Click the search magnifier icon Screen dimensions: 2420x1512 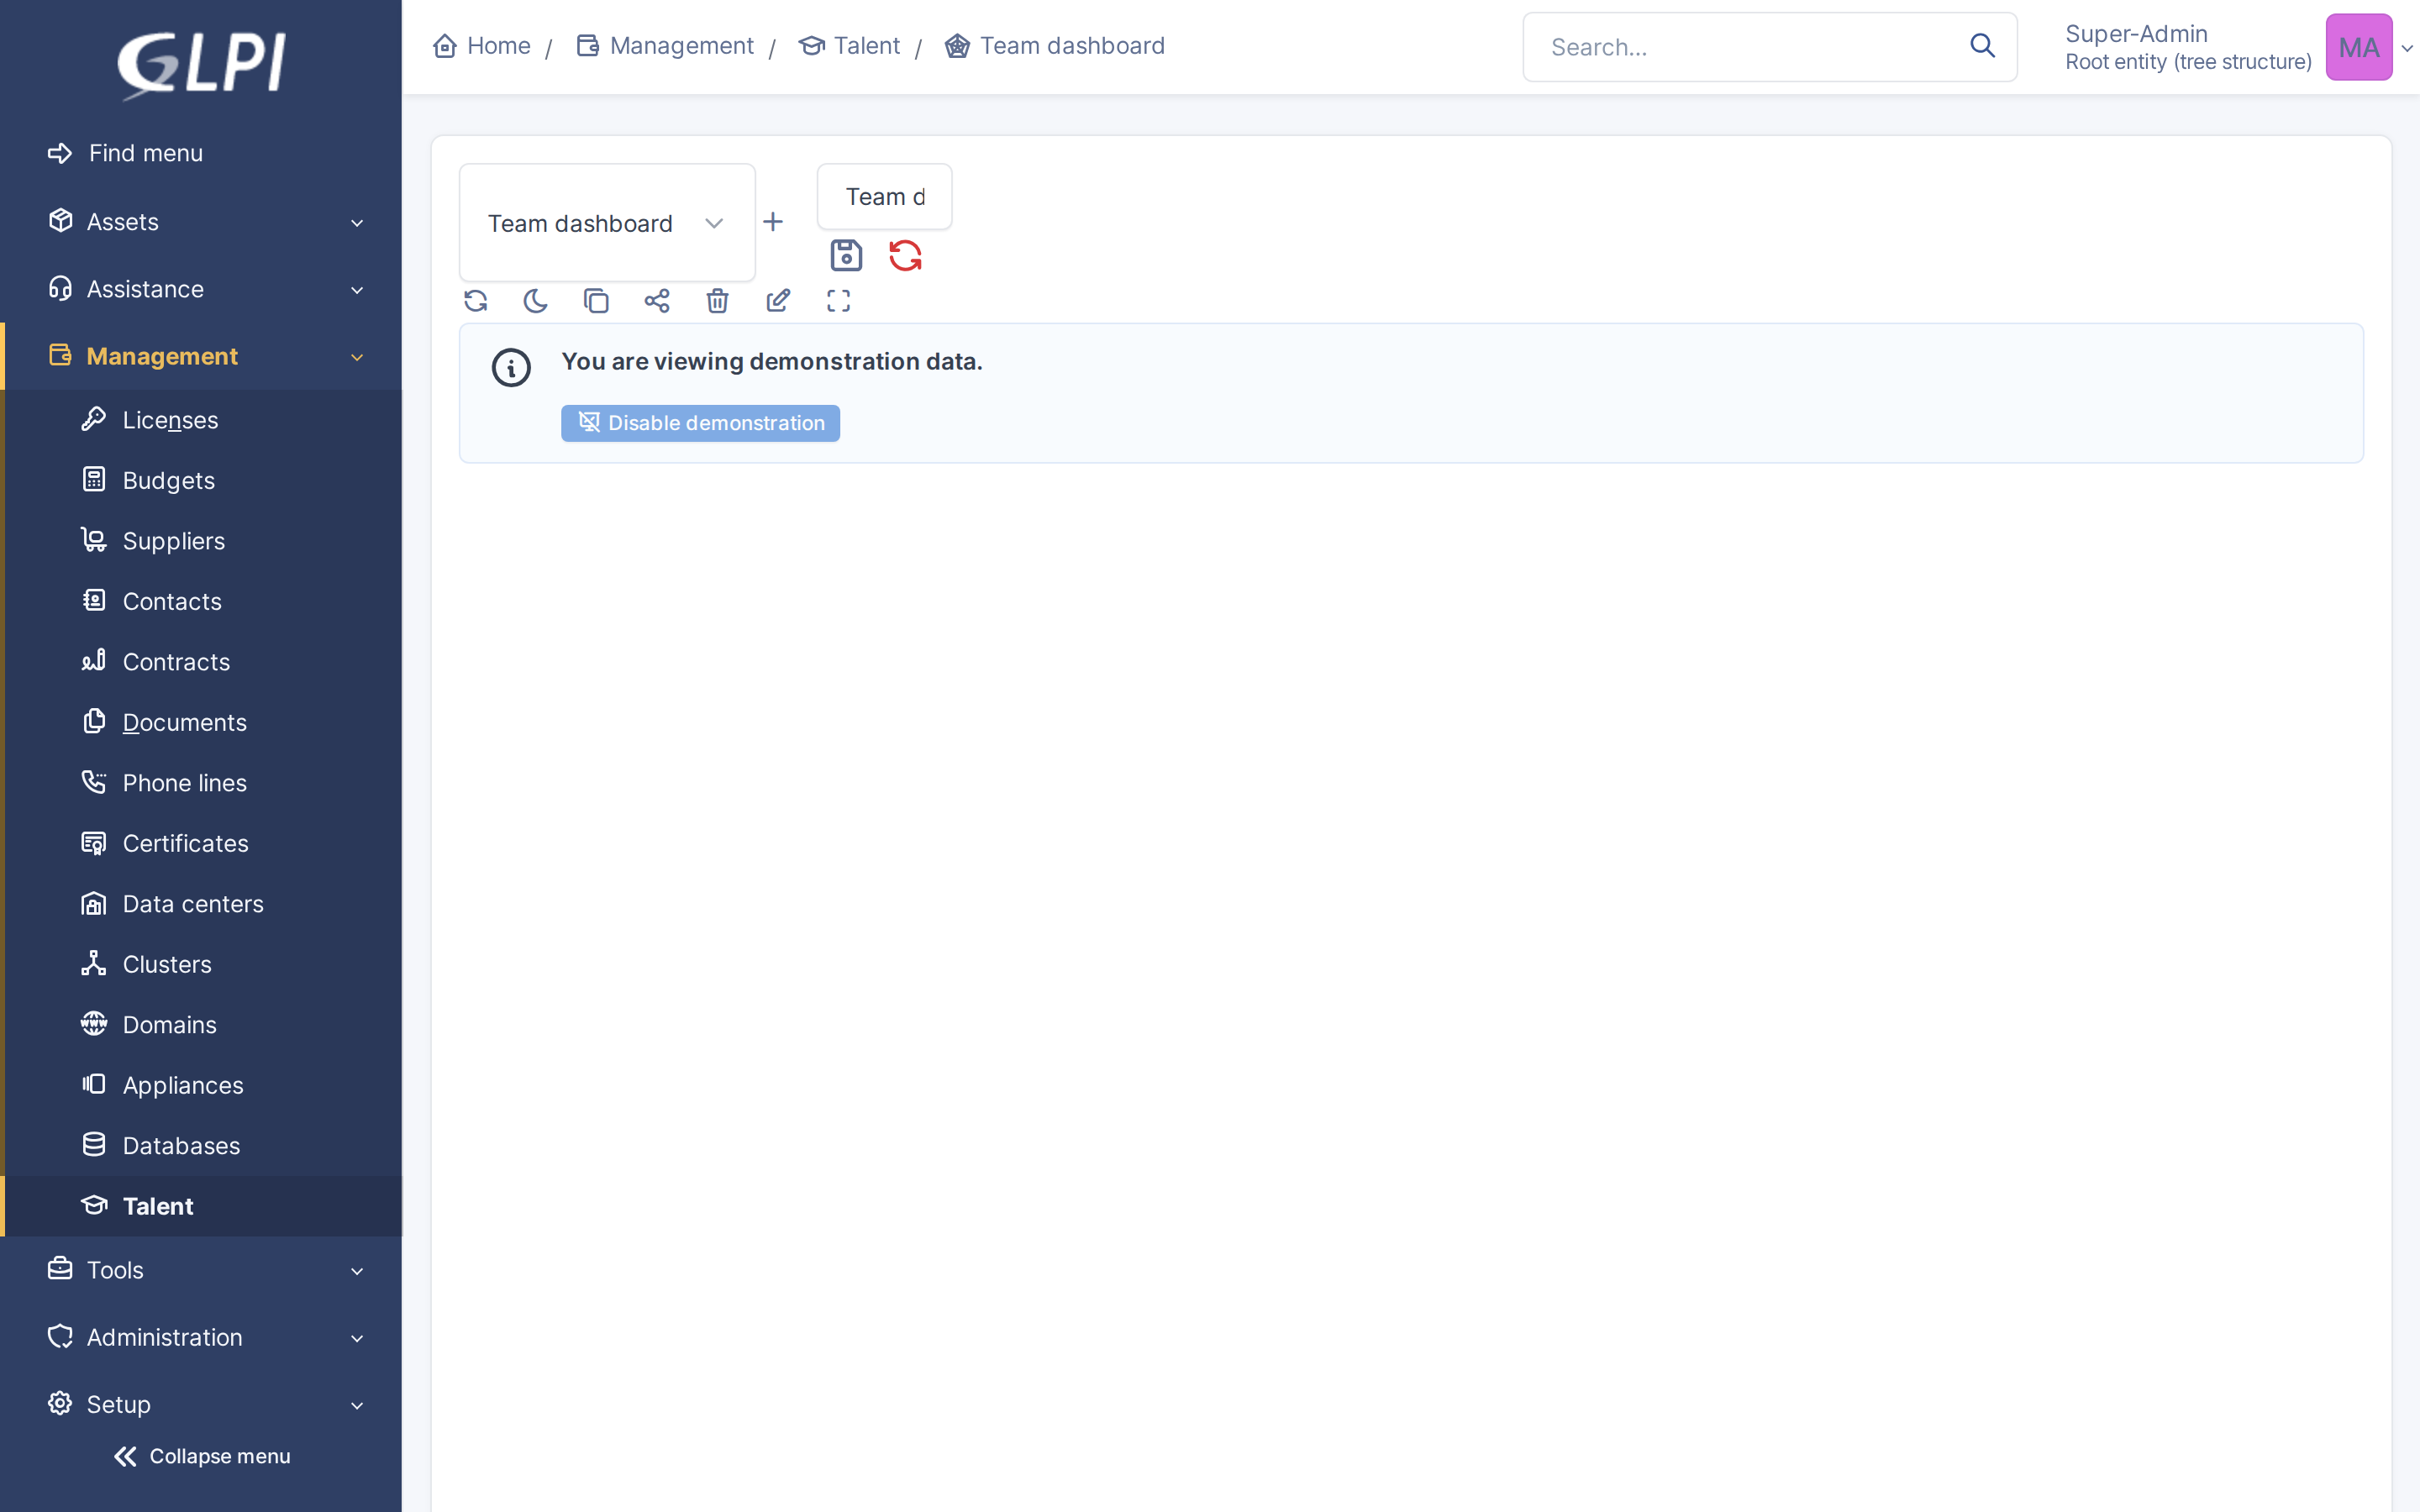pyautogui.click(x=1982, y=46)
